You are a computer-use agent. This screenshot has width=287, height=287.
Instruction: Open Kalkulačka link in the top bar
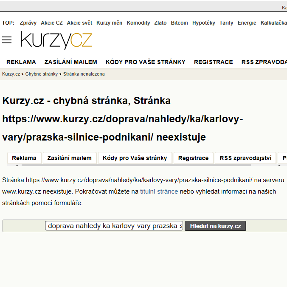pos(274,23)
